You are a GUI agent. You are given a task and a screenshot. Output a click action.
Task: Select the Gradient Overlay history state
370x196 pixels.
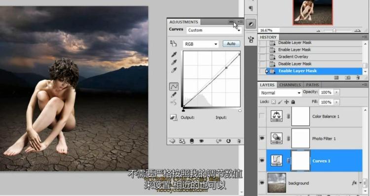click(293, 57)
